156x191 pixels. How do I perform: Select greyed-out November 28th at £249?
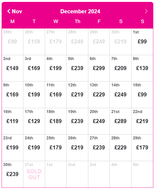77,42
